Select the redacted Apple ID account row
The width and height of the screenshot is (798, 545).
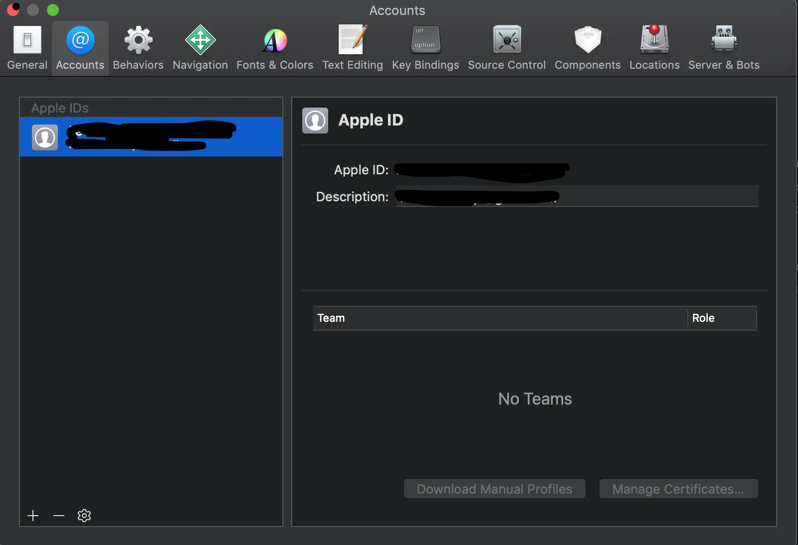point(151,137)
